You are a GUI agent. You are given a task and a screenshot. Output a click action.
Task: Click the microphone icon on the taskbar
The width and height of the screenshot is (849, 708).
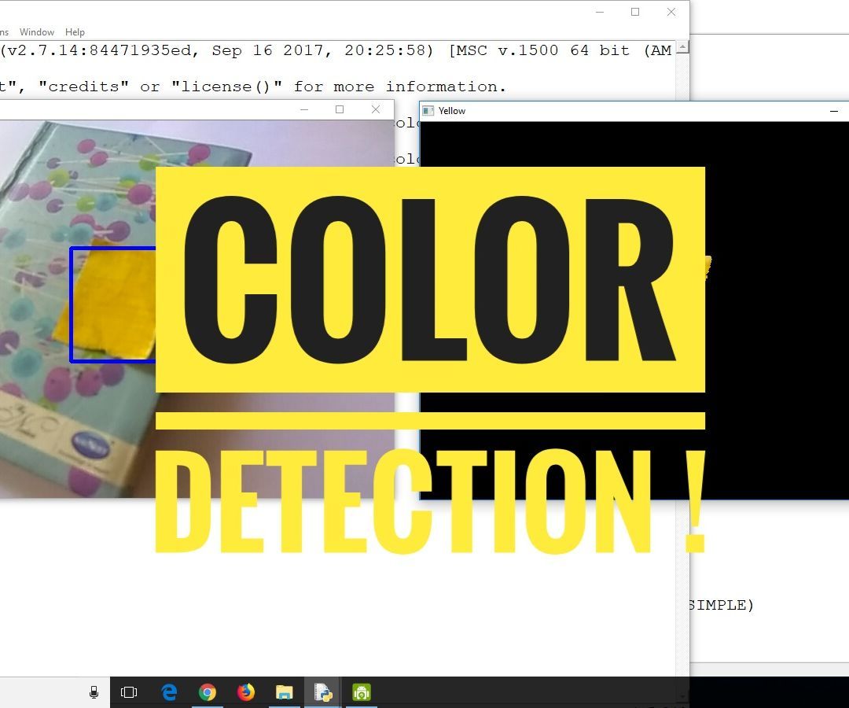94,692
